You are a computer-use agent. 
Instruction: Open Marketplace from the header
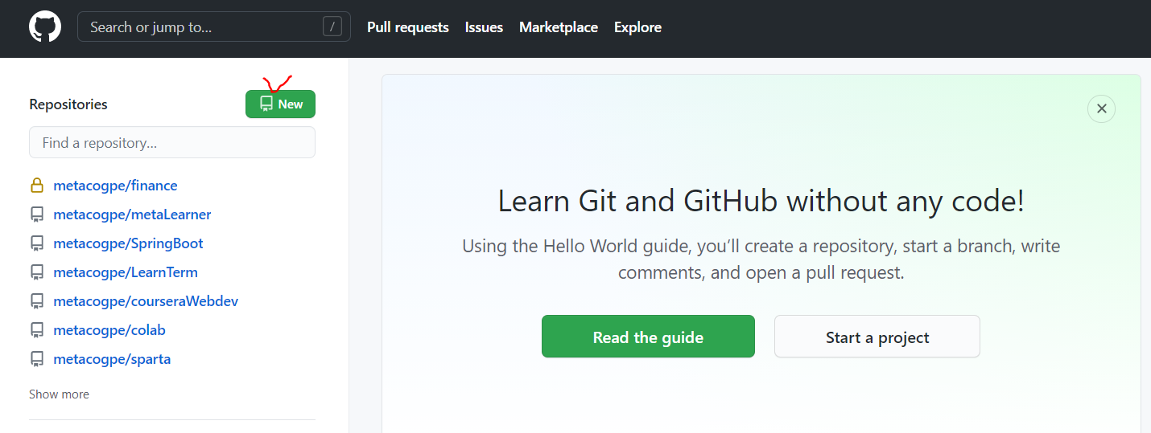(x=559, y=27)
